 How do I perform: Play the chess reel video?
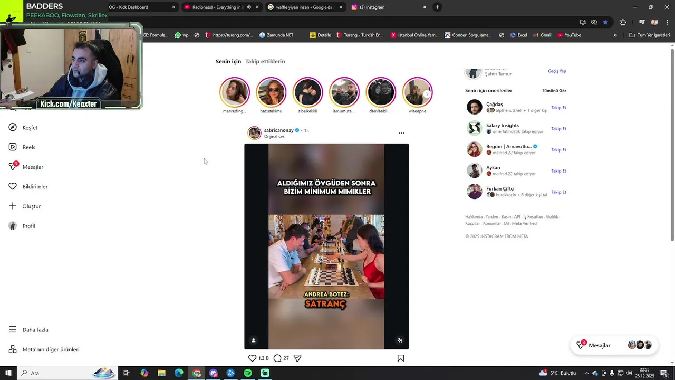[x=326, y=246]
